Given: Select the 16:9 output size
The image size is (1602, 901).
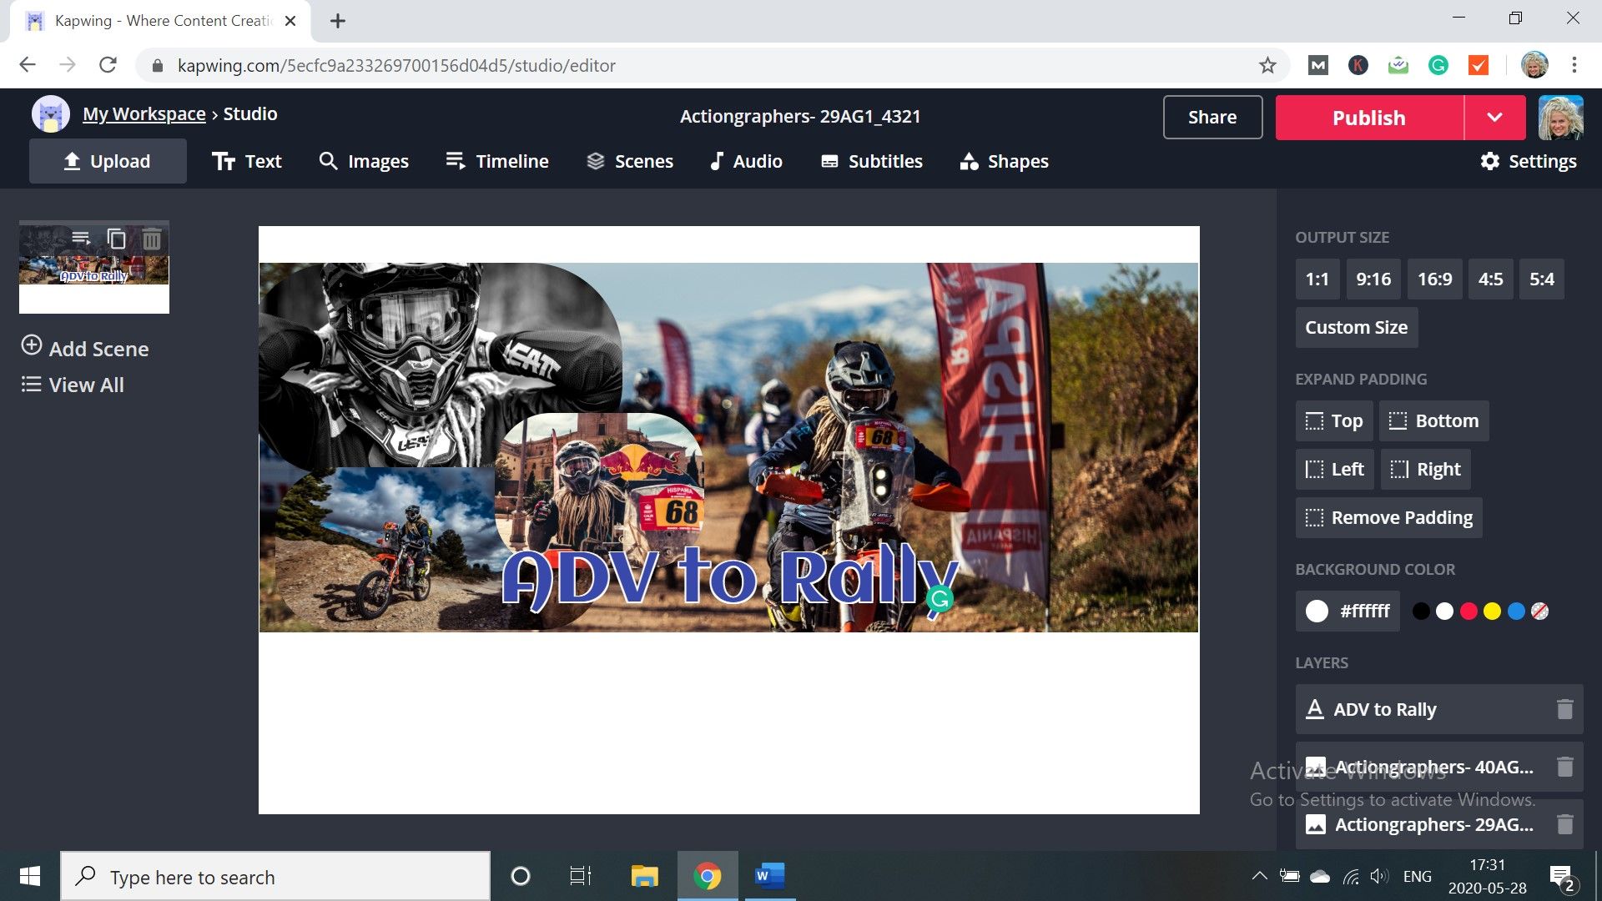Looking at the screenshot, I should pyautogui.click(x=1434, y=279).
